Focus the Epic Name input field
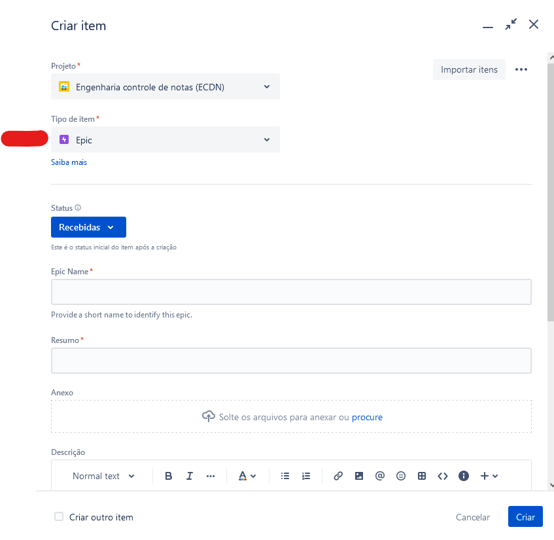This screenshot has width=554, height=540. coord(291,292)
